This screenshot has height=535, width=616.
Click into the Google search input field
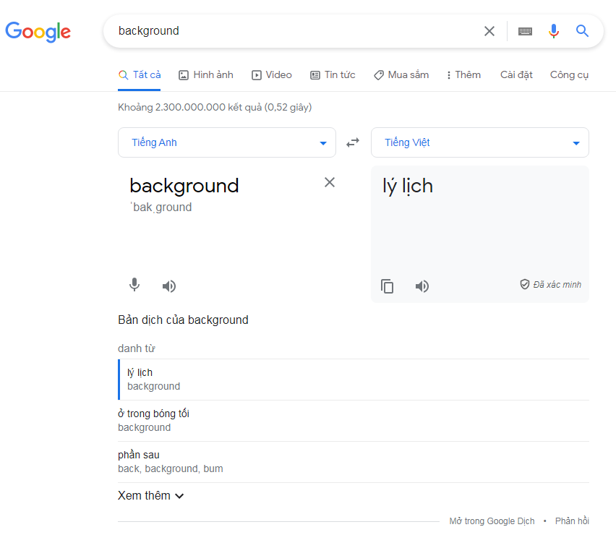(289, 31)
